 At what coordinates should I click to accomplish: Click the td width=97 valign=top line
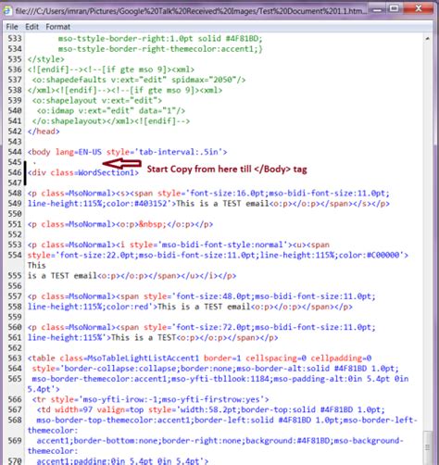pyautogui.click(x=211, y=409)
